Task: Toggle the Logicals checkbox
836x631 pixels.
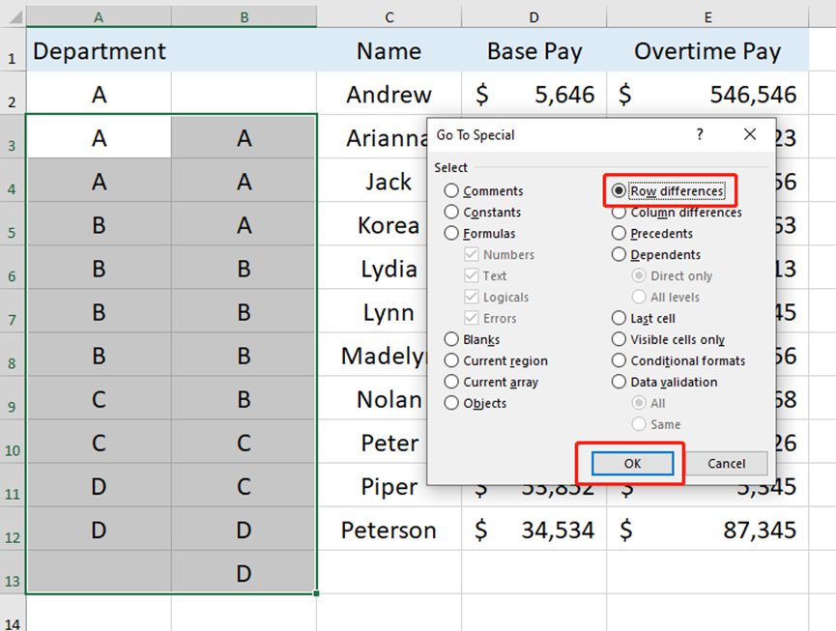Action: [x=497, y=297]
